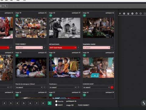Click green score badge on Marché de shengcun card
Screen dimensions: 146x110
[17, 55]
